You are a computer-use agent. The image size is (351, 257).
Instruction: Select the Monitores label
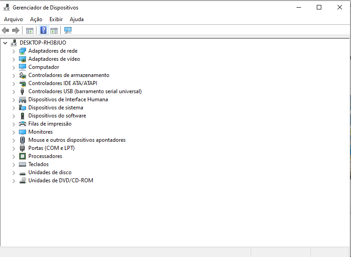[x=40, y=132]
